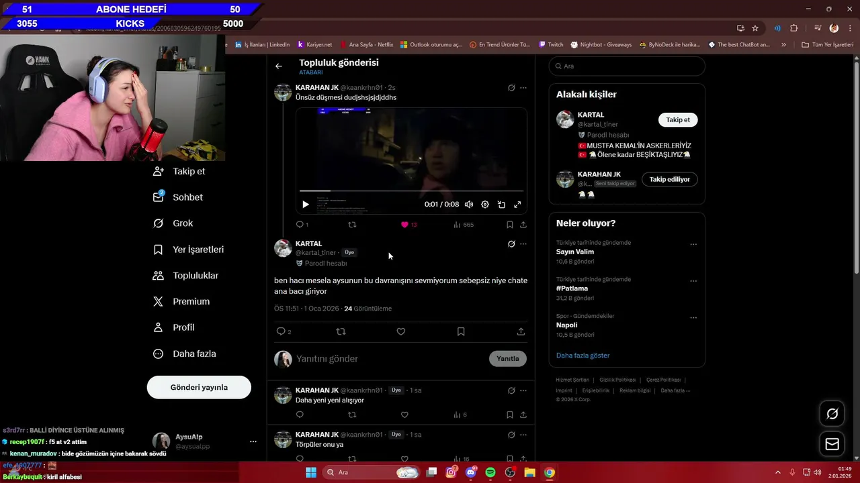This screenshot has height=483, width=860.
Task: Expand the bookmarks bar overflow chevron
Action: point(783,45)
